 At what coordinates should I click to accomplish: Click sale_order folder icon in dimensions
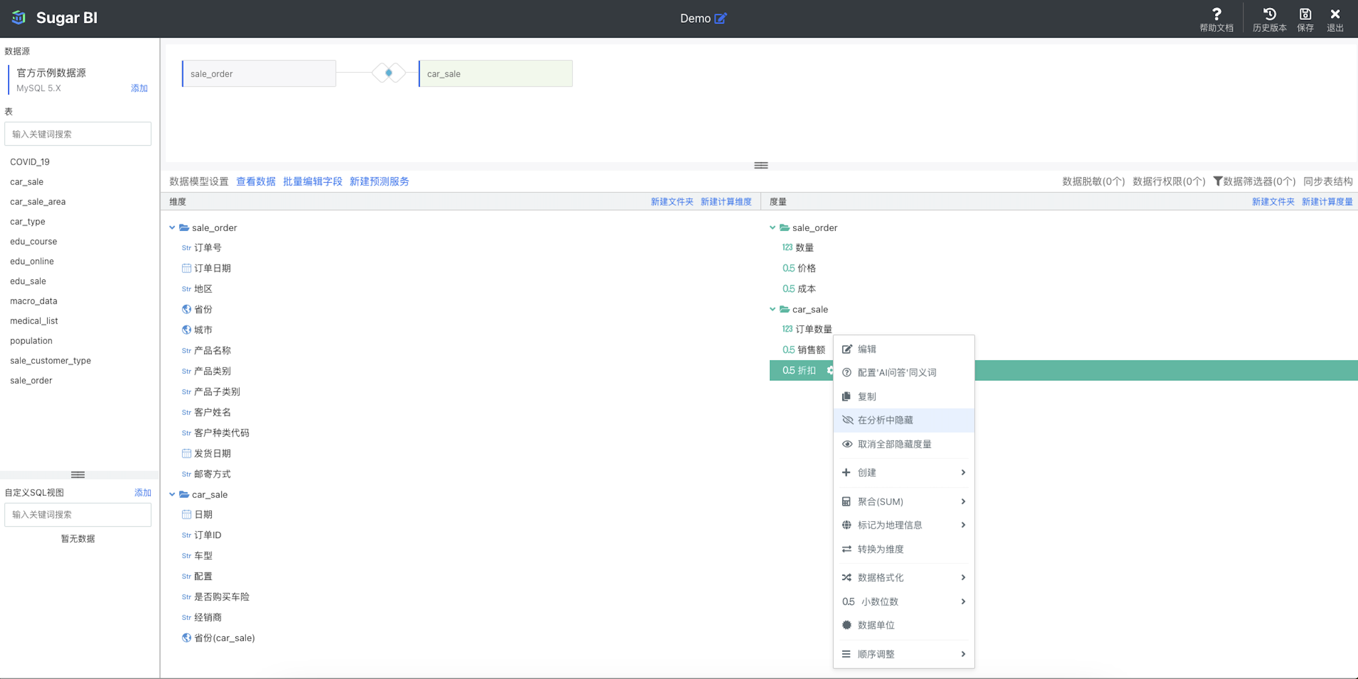pyautogui.click(x=184, y=228)
